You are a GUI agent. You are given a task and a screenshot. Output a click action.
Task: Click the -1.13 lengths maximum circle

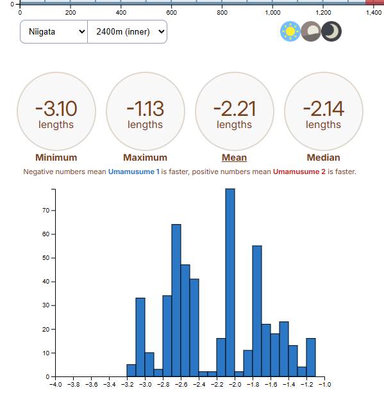pos(146,111)
